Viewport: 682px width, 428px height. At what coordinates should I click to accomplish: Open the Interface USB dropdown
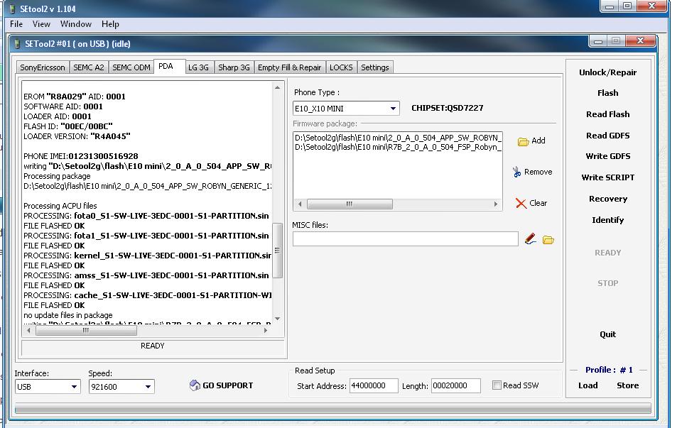[x=74, y=386]
